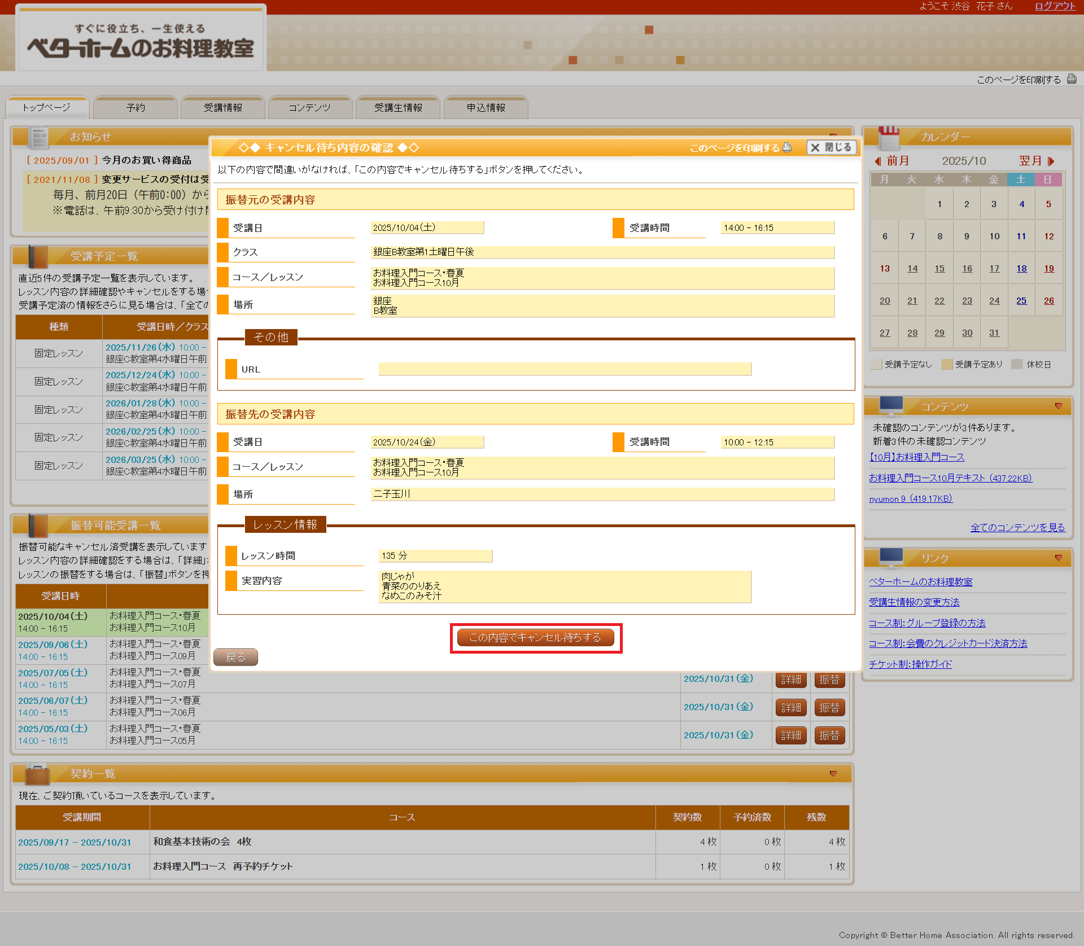Click the ログアウト link
Viewport: 1084px width, 946px height.
point(1055,6)
